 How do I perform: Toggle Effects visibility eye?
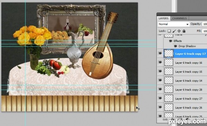[170, 41]
